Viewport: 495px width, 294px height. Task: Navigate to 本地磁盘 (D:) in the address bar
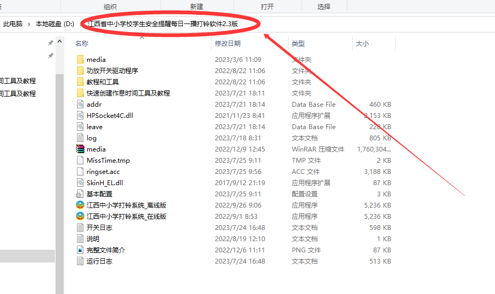[x=55, y=23]
